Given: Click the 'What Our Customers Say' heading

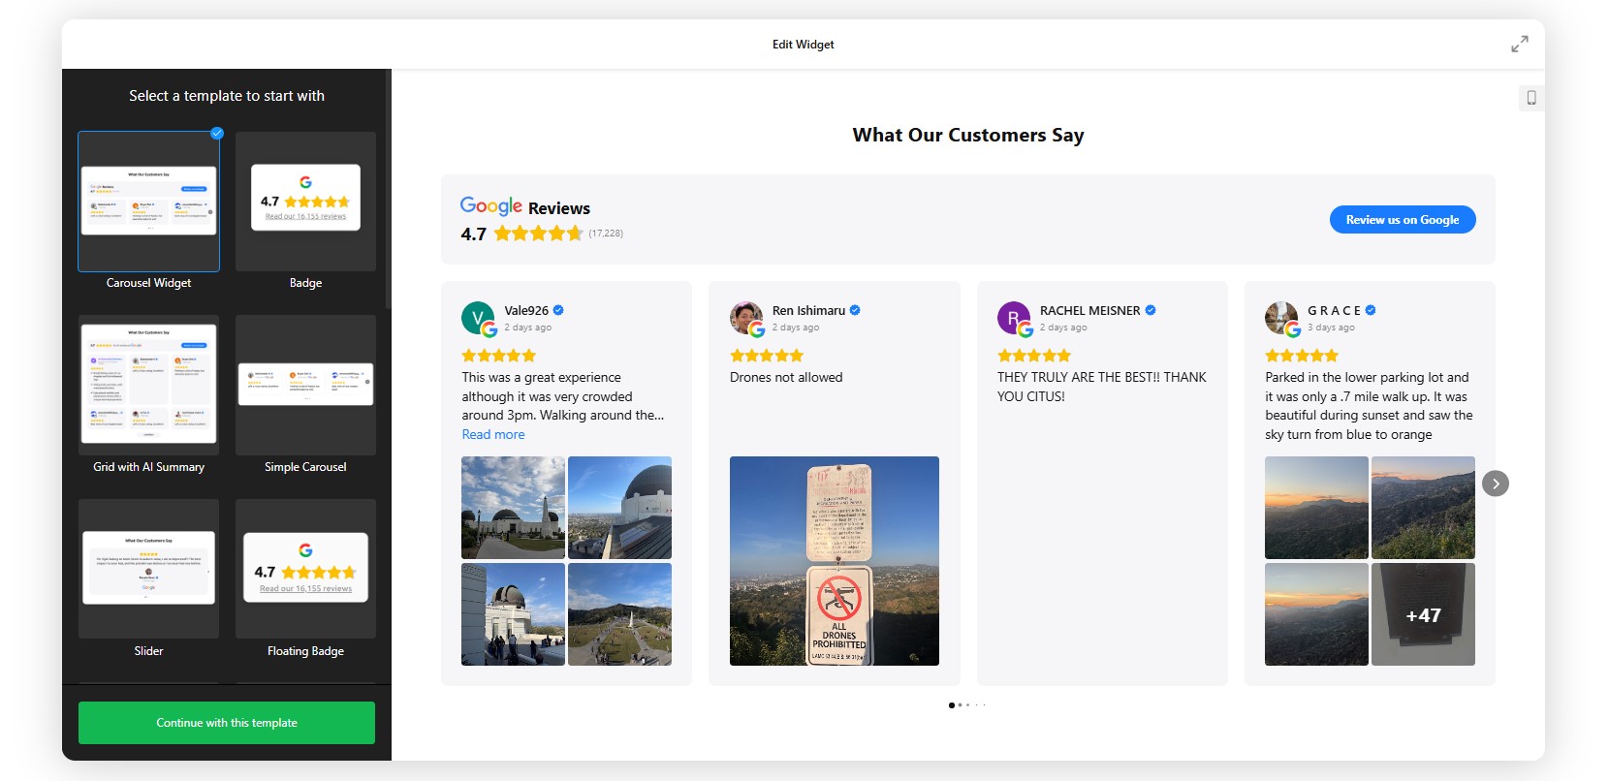Looking at the screenshot, I should pyautogui.click(x=968, y=136).
